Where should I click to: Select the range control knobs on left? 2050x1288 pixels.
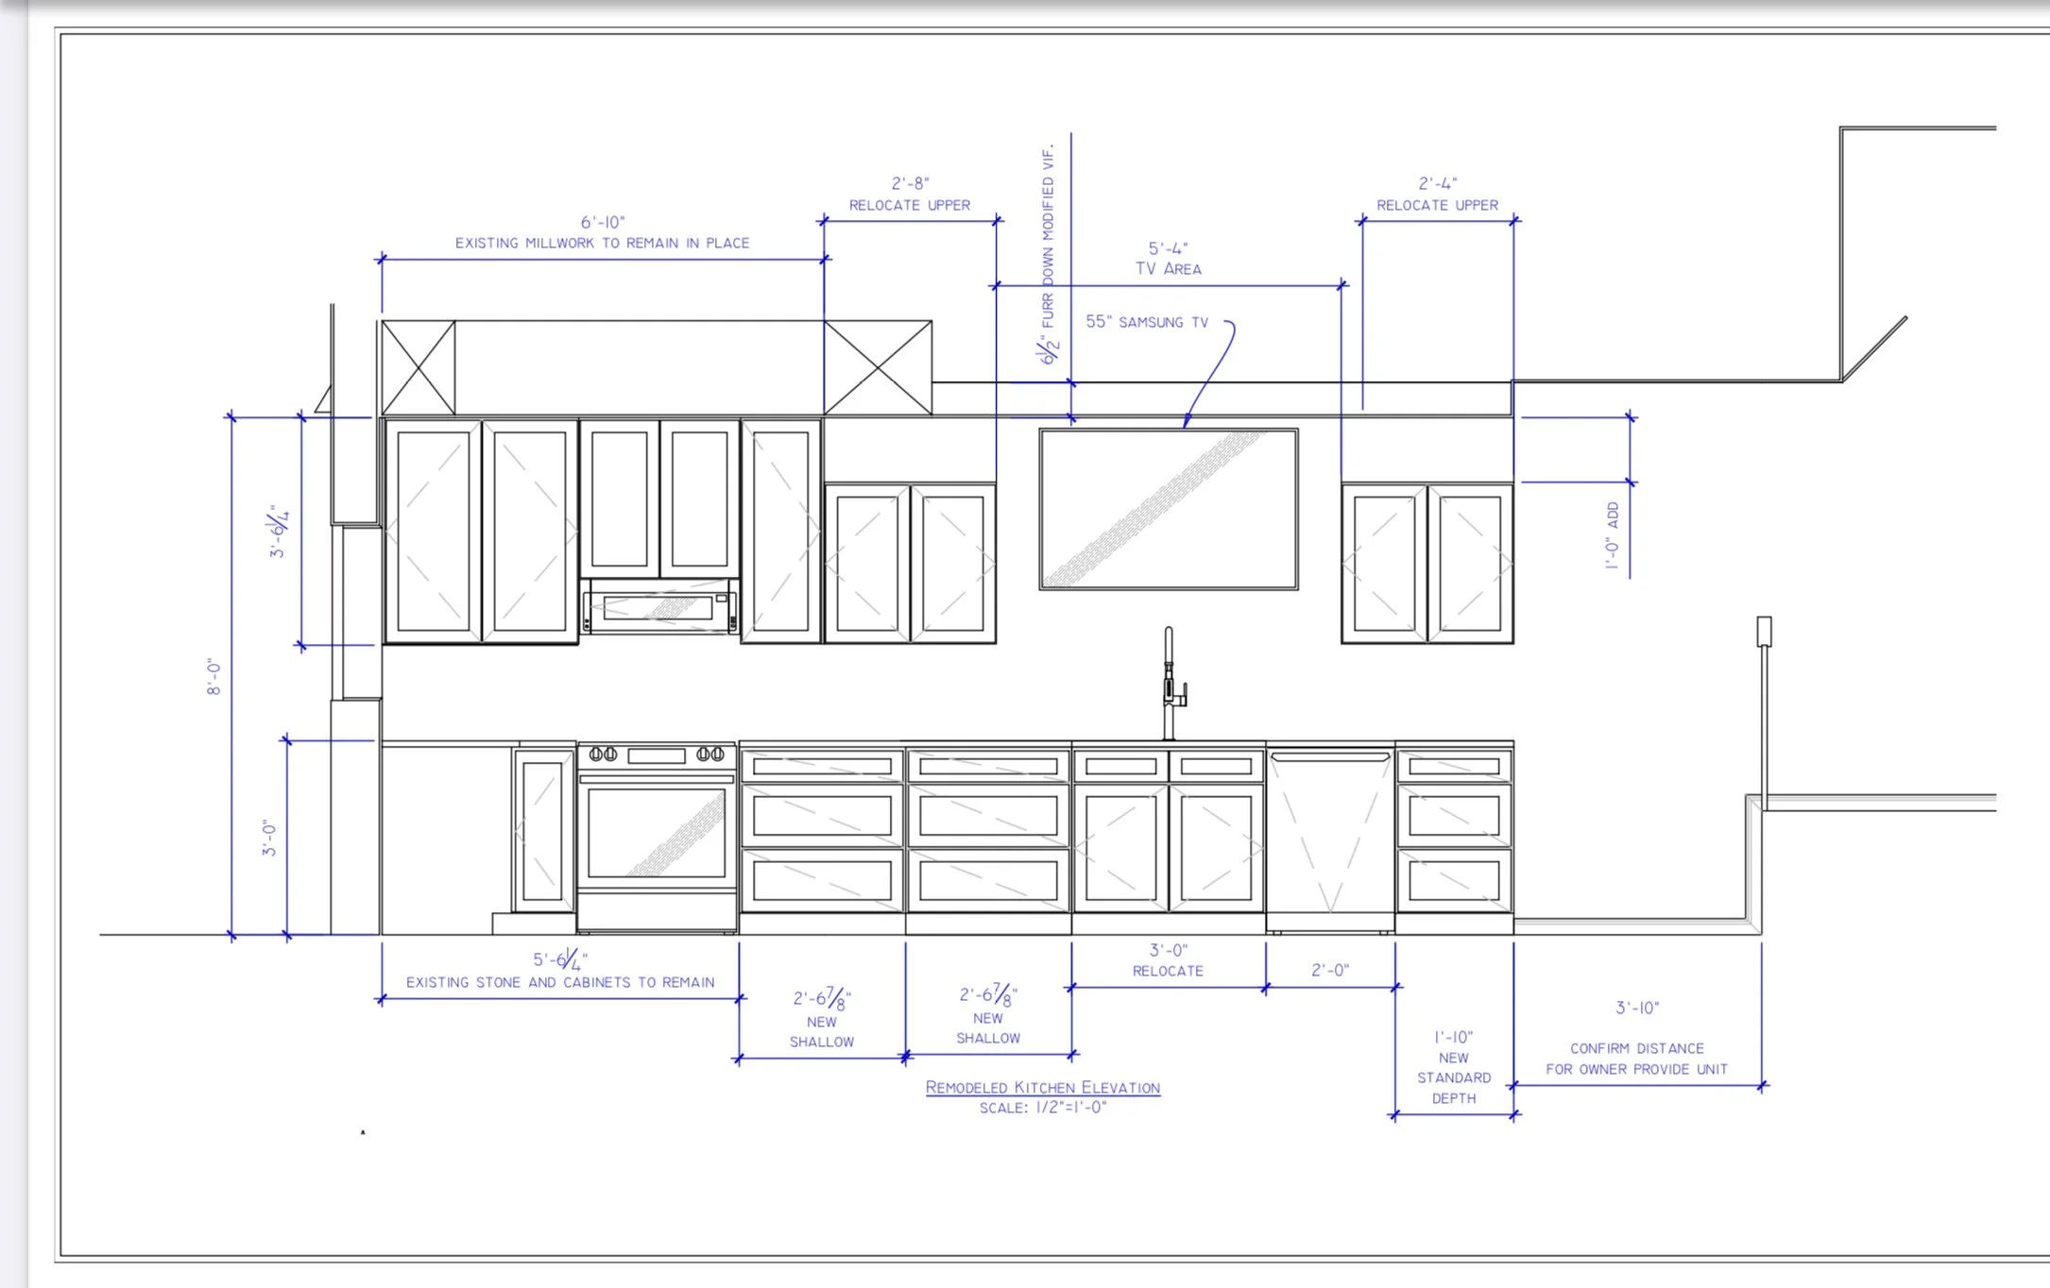click(603, 754)
